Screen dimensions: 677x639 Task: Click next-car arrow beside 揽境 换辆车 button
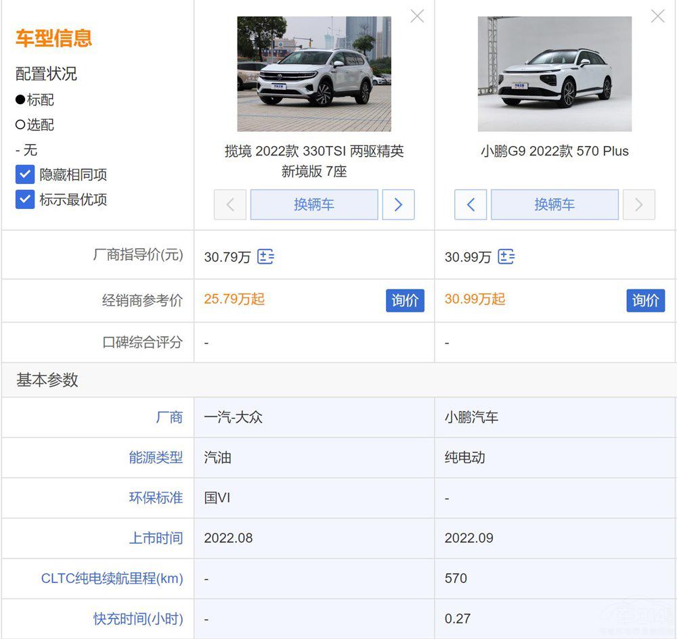pyautogui.click(x=398, y=205)
